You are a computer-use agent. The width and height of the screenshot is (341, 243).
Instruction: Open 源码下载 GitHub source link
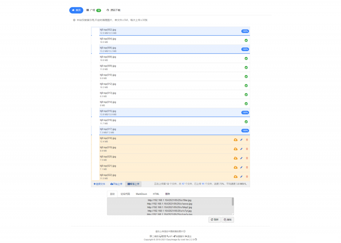point(114,10)
